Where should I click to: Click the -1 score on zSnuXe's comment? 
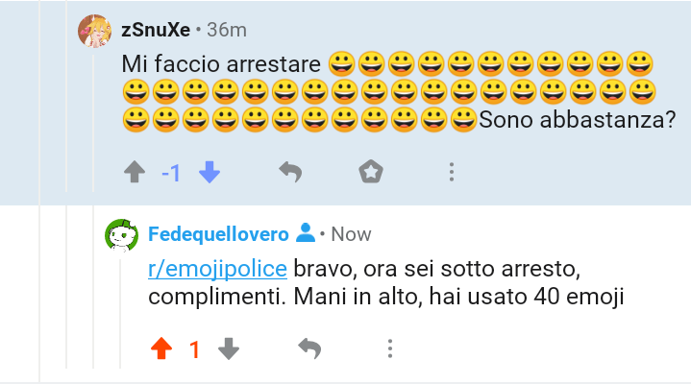click(171, 173)
